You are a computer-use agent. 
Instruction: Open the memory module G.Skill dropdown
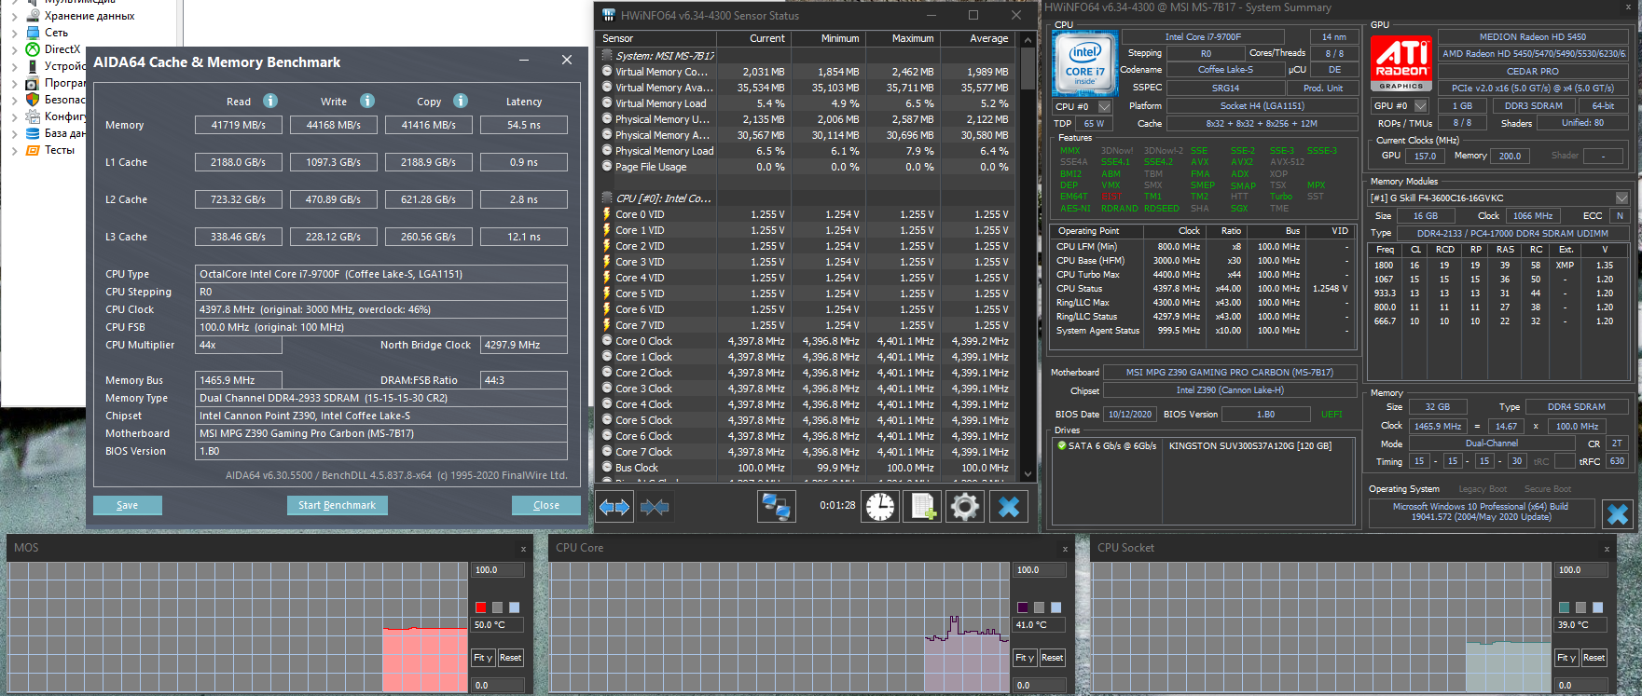click(1621, 198)
